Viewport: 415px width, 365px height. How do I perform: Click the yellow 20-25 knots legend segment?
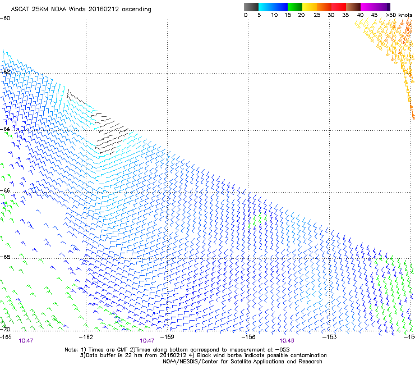(x=310, y=7)
